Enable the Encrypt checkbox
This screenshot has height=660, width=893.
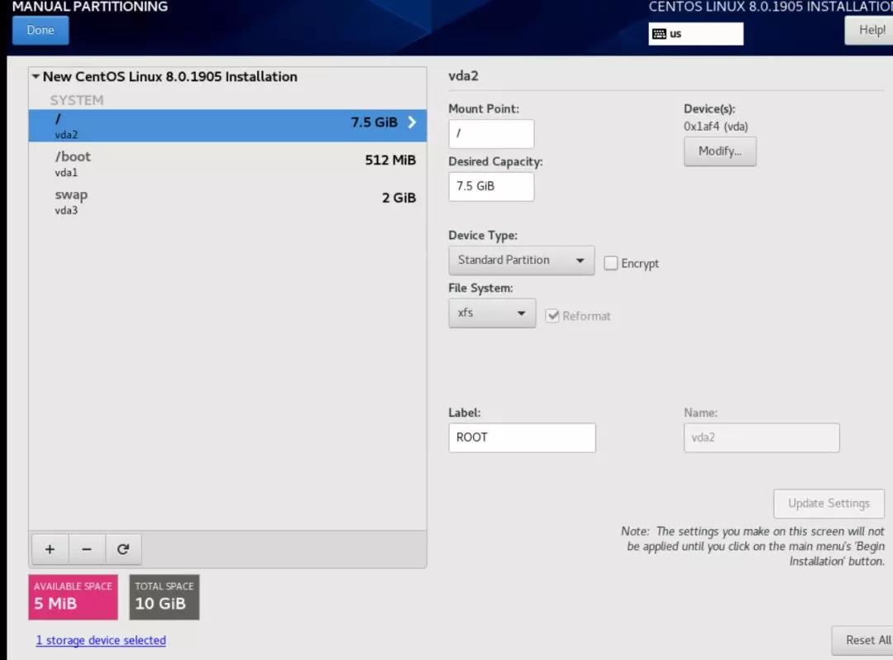[x=610, y=263]
